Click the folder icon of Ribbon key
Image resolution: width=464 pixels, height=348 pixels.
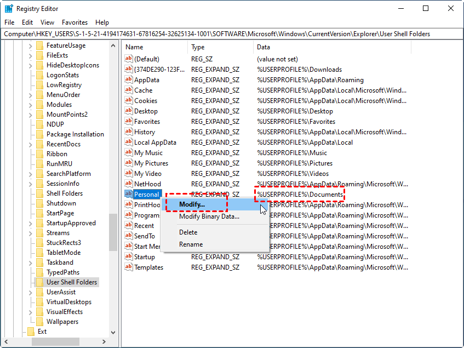[x=39, y=154]
